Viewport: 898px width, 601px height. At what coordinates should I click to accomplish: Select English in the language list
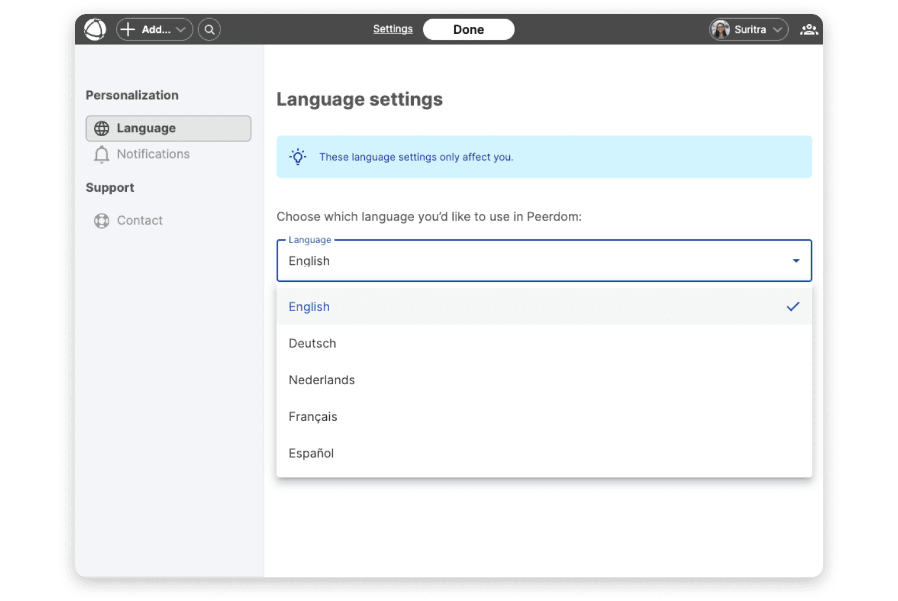309,307
